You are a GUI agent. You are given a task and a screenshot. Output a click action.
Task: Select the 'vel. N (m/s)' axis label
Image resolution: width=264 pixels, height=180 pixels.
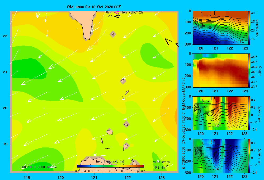tap(259, 114)
